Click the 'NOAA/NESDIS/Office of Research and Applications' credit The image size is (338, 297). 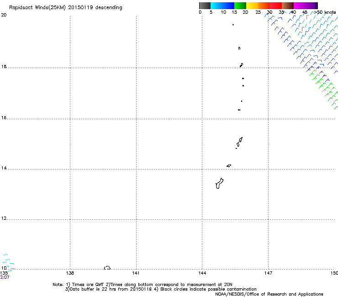[x=269, y=294]
